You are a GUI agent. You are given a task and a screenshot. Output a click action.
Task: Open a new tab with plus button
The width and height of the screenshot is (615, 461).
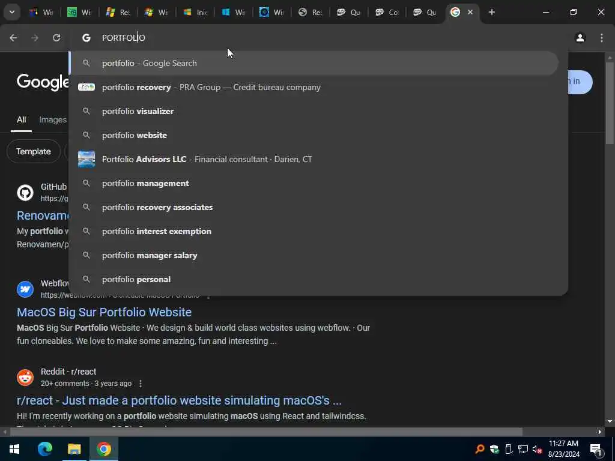point(491,12)
